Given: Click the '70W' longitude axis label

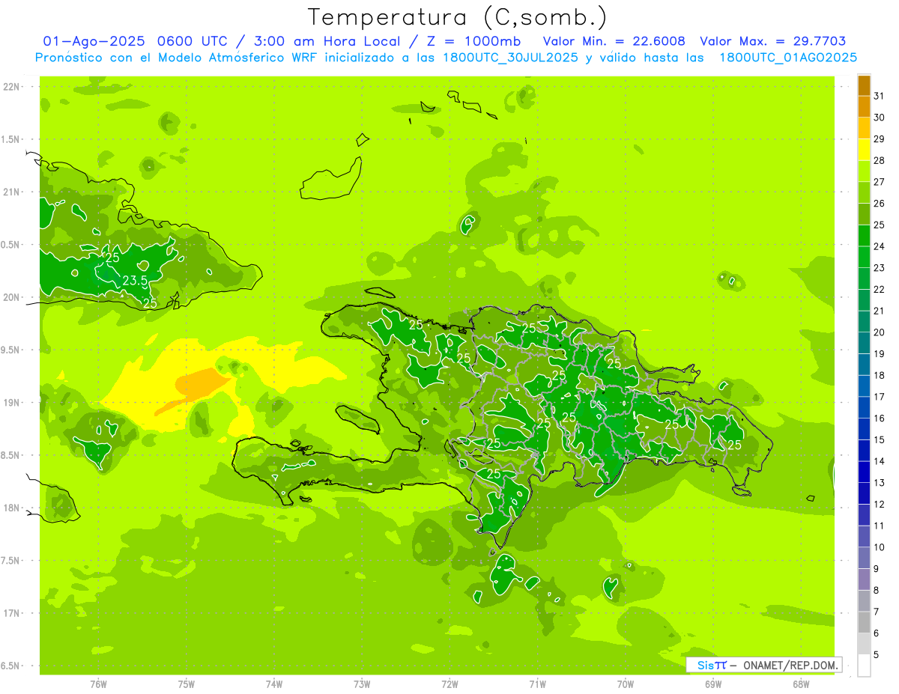Looking at the screenshot, I should pos(626,685).
